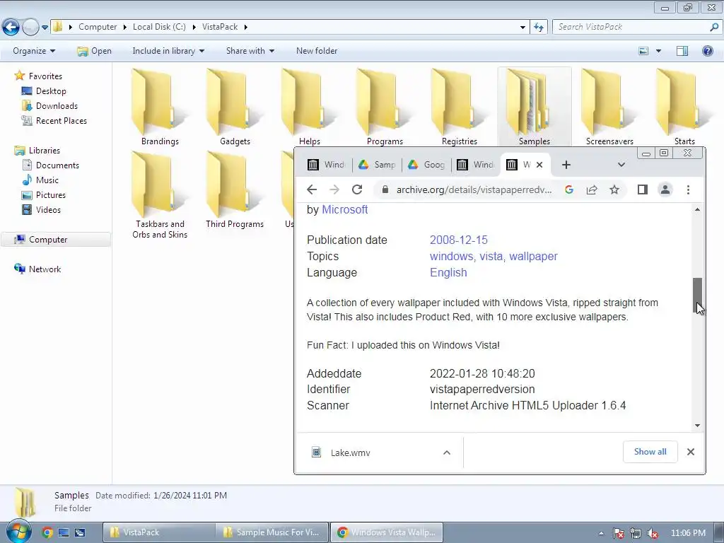
Task: Expand Include in library dropdown
Action: pyautogui.click(x=168, y=51)
